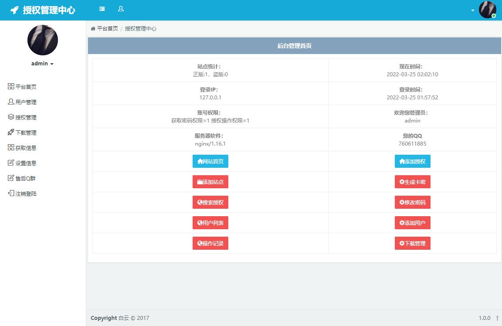502x326 pixels.
Task: Click the user icon in top bar
Action: (x=121, y=9)
